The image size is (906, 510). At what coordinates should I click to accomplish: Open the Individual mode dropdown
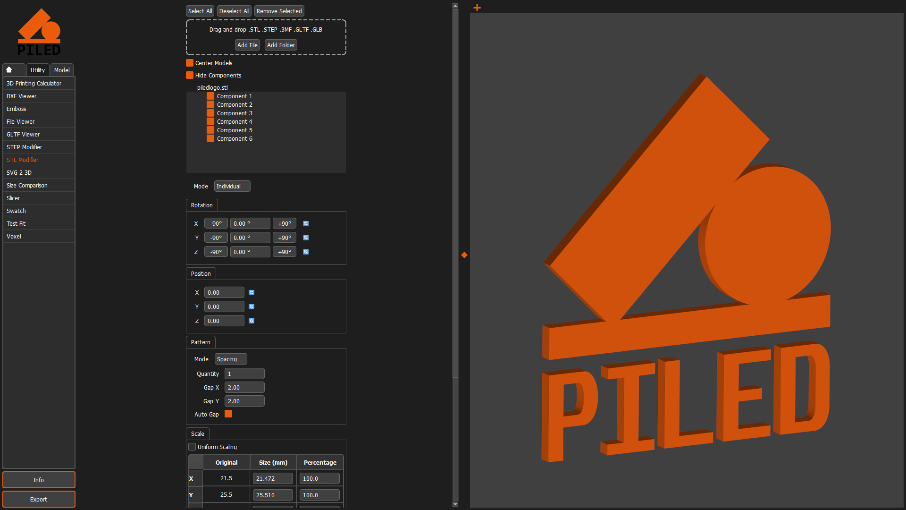click(232, 186)
